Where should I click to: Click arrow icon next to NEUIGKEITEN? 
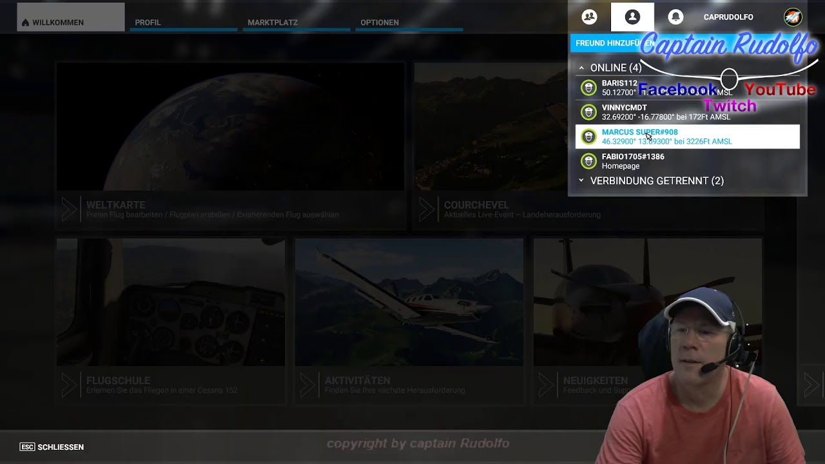(546, 385)
